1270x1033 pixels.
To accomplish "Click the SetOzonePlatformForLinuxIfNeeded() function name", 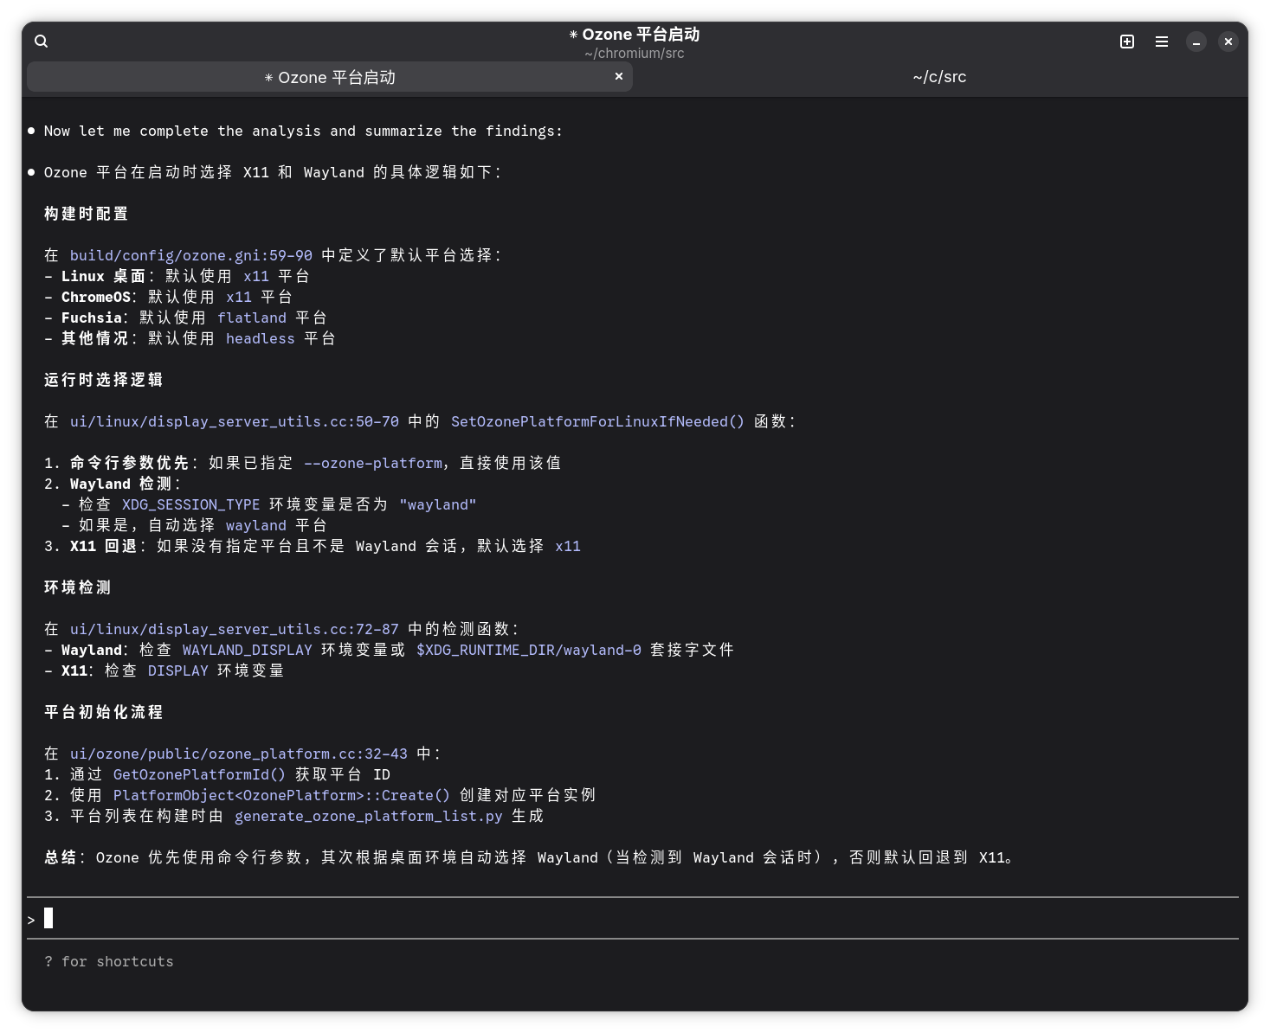I will (597, 421).
